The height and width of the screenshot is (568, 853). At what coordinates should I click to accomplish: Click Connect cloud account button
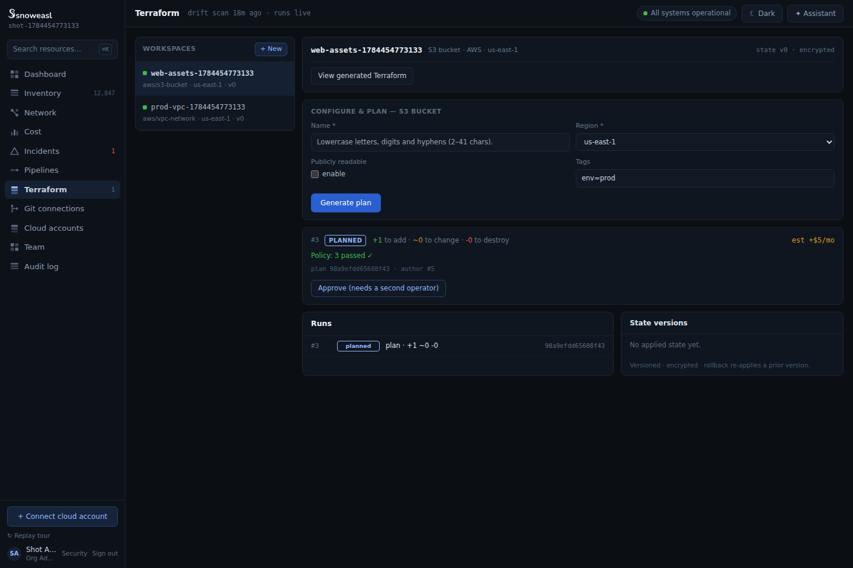(x=62, y=517)
